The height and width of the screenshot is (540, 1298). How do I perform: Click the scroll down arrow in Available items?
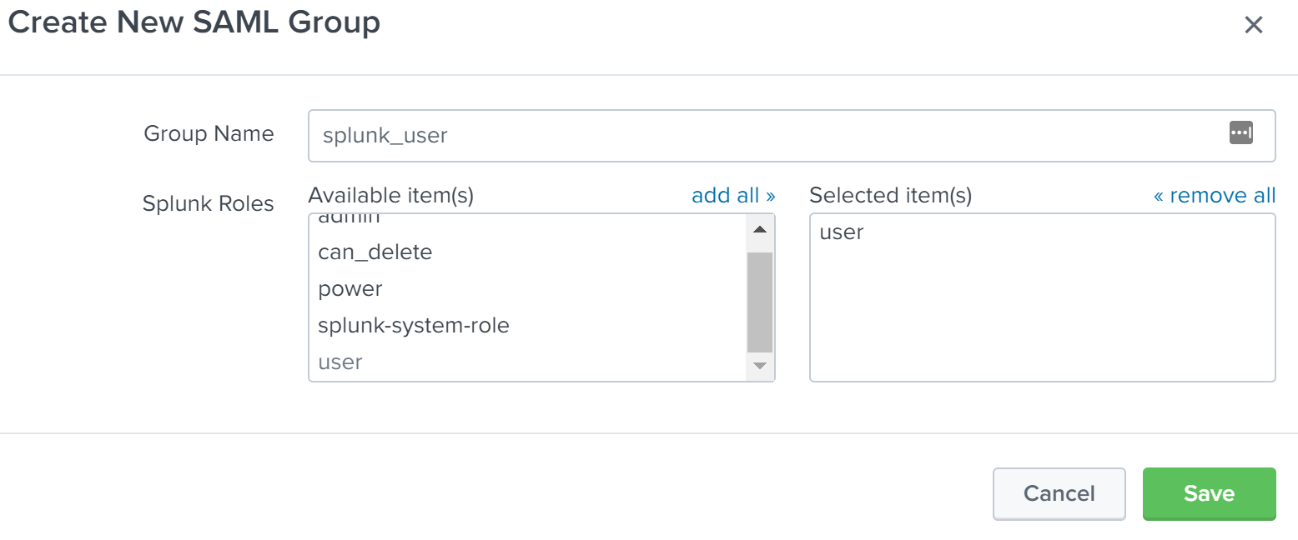coord(759,365)
